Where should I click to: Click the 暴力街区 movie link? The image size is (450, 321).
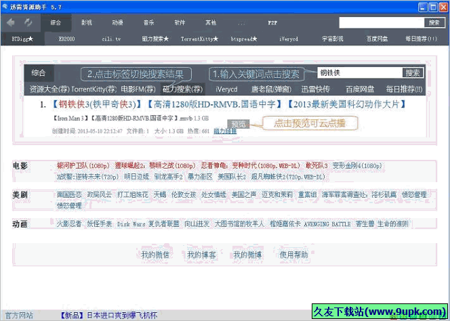click(x=200, y=177)
